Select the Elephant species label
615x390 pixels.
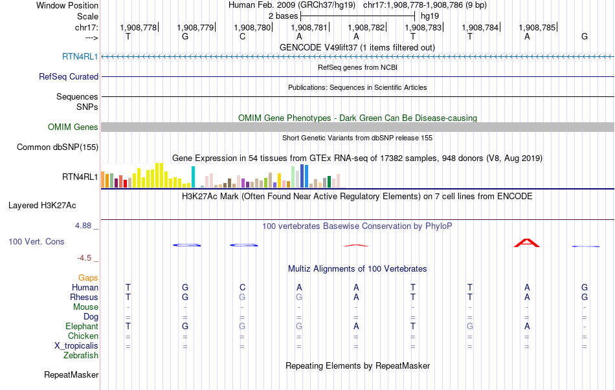click(x=82, y=327)
